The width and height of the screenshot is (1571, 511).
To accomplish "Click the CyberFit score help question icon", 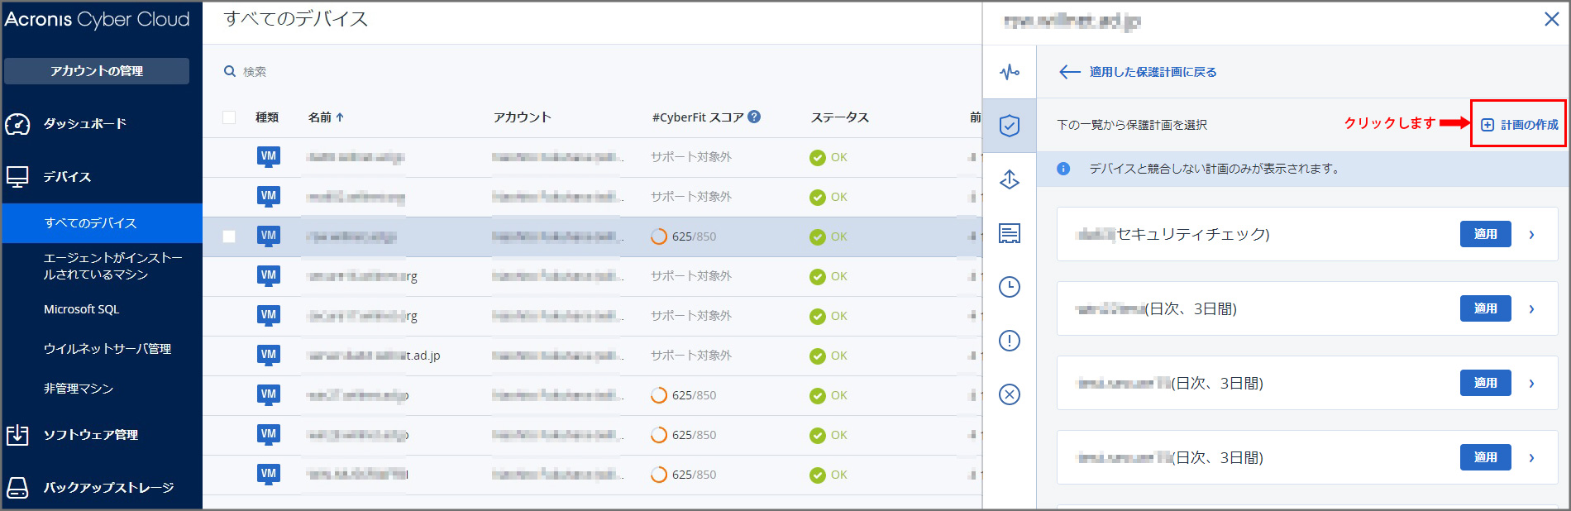I will [x=754, y=117].
